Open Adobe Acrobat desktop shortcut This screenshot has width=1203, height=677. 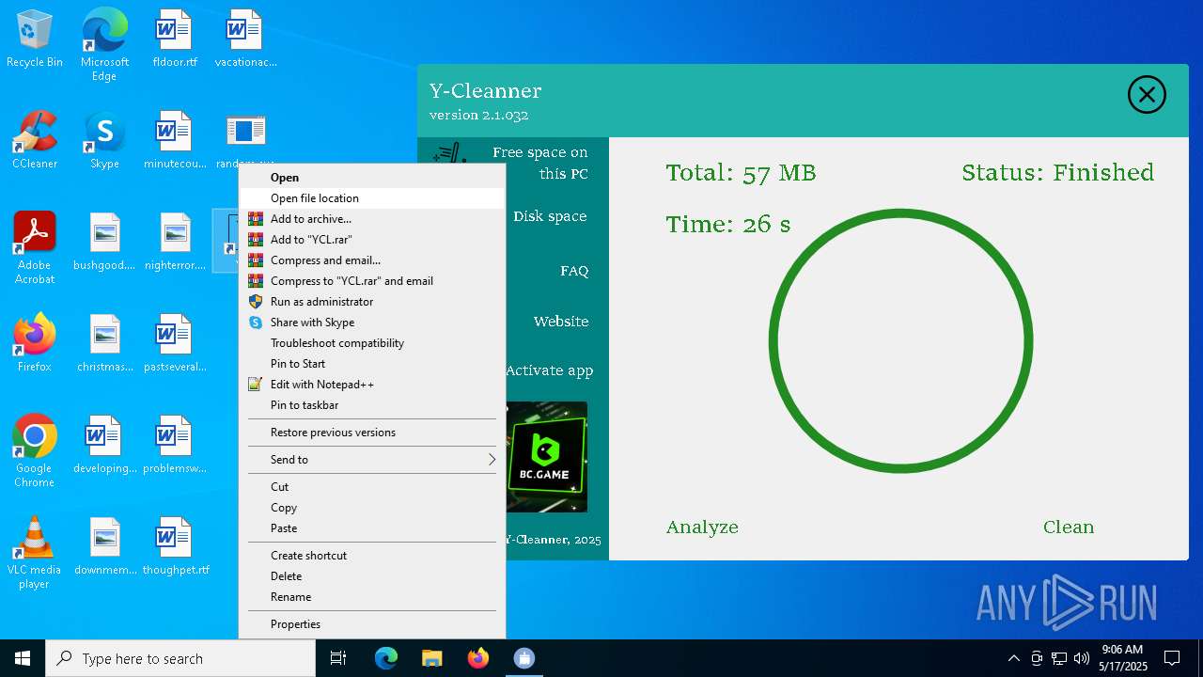pos(35,248)
